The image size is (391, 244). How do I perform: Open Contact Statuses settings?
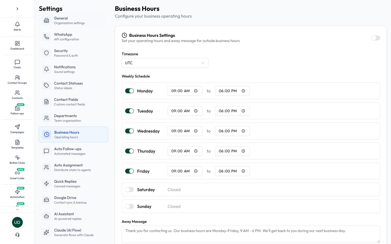coord(74,85)
